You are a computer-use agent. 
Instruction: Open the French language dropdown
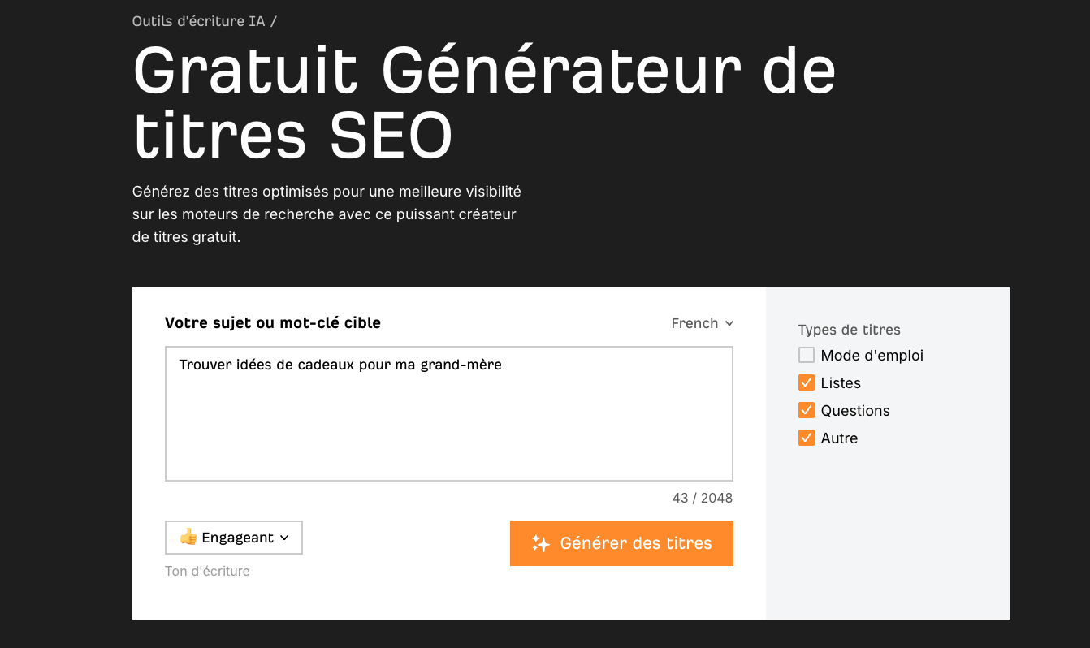tap(701, 323)
